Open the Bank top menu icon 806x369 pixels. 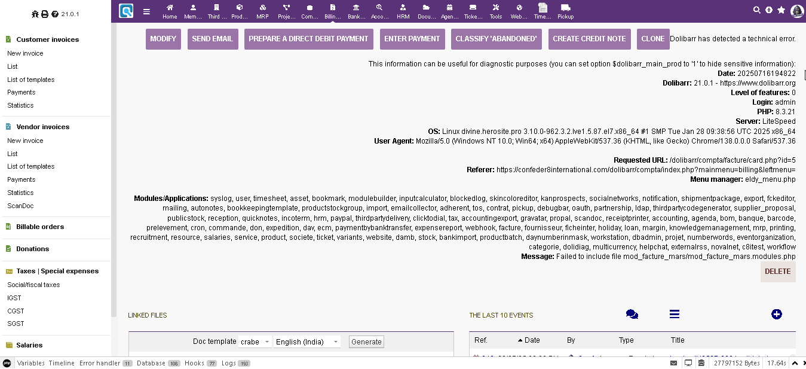pyautogui.click(x=356, y=8)
